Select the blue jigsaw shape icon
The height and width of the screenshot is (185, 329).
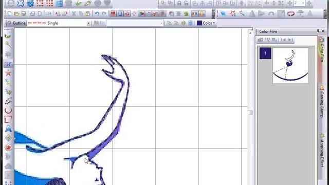point(21,3)
